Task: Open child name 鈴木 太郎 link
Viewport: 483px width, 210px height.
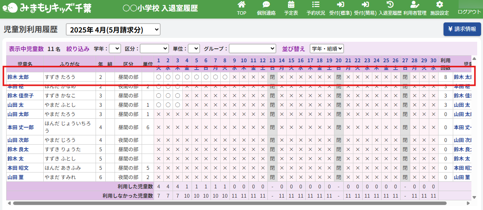Action: (18, 77)
